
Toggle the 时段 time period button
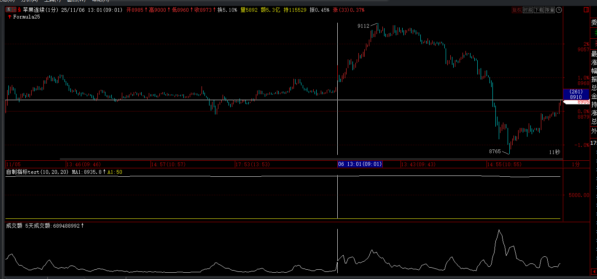(x=528, y=10)
